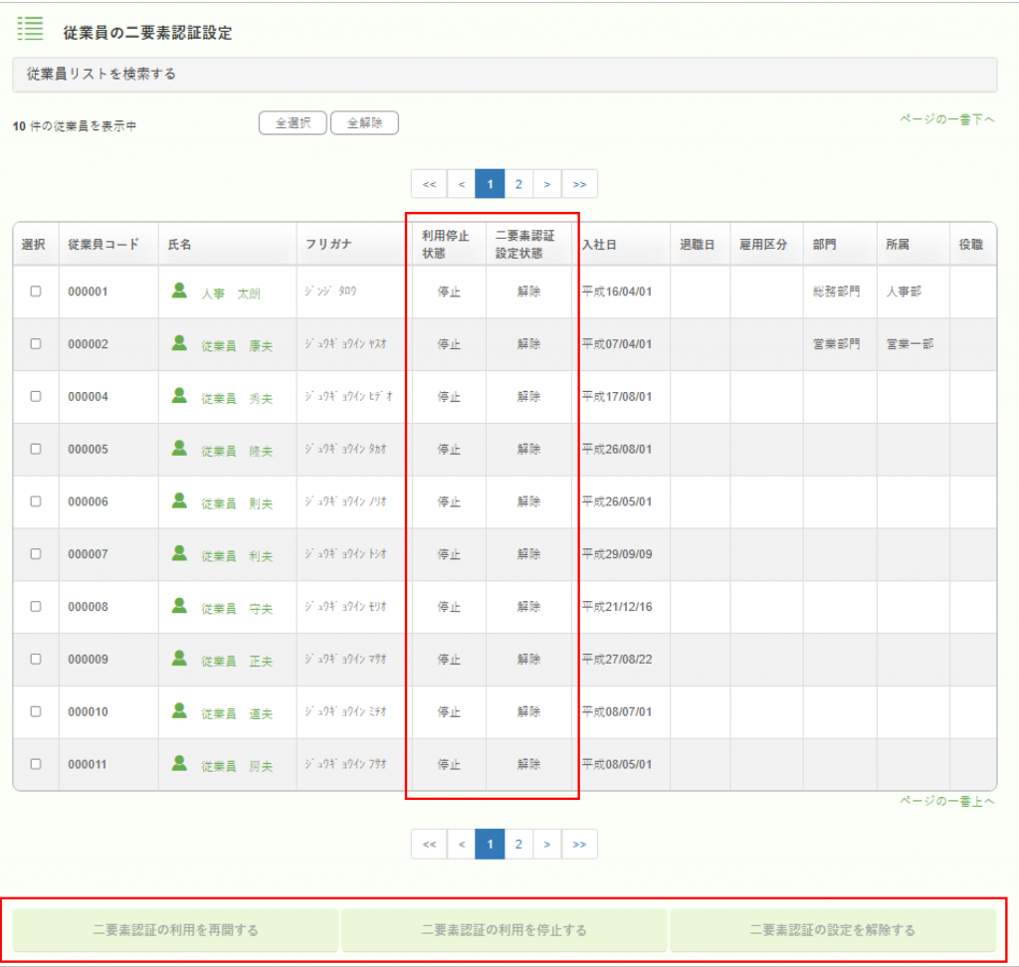The width and height of the screenshot is (1019, 967).
Task: Click person icon for employee 000011
Action: coord(179,763)
